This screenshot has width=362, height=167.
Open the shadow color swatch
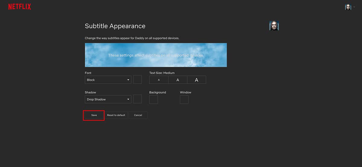tap(137, 99)
